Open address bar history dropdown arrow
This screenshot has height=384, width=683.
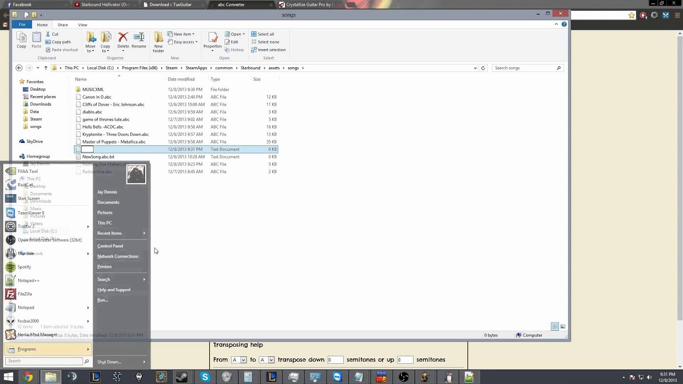tap(475, 68)
